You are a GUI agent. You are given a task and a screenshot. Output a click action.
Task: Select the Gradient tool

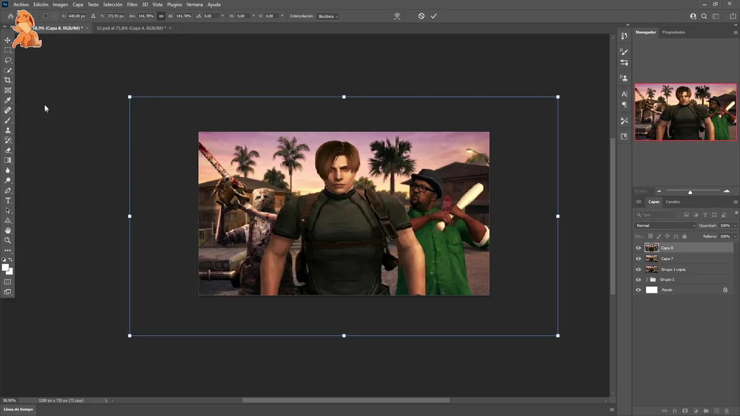pos(8,161)
